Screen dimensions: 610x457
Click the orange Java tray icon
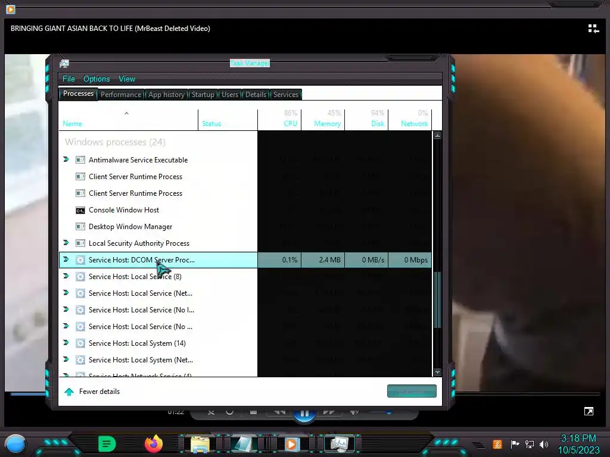[497, 444]
